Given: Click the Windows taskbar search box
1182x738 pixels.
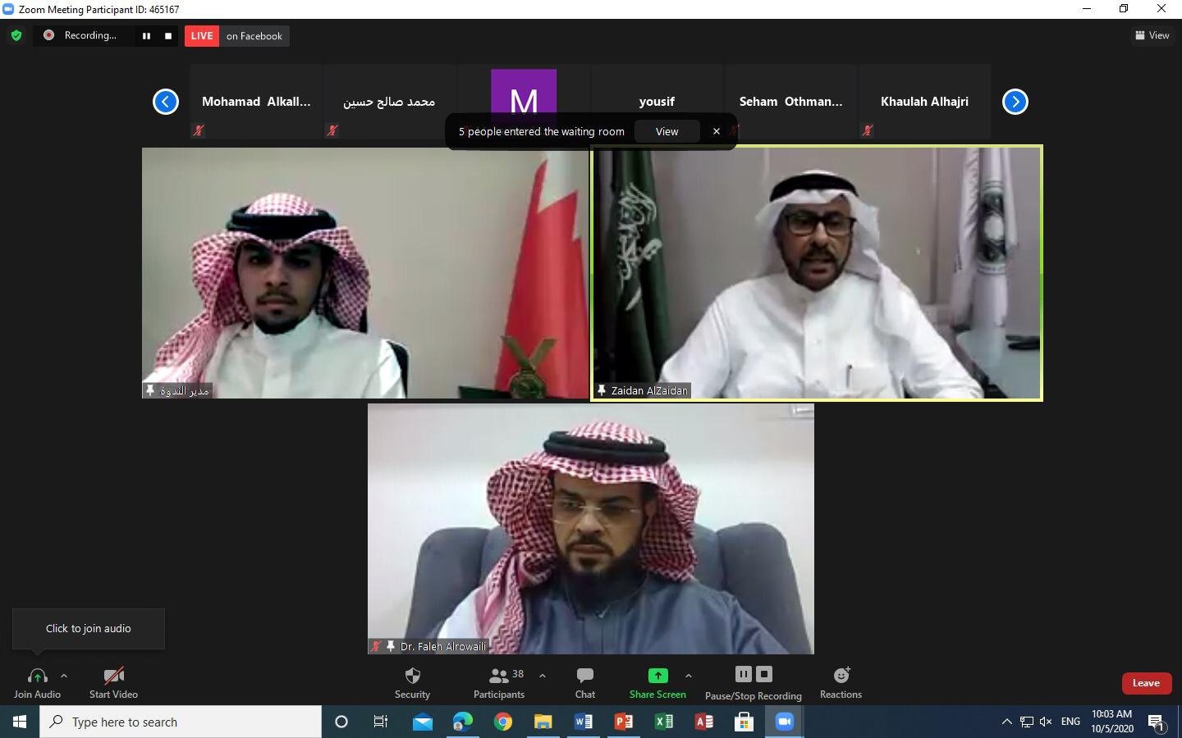Looking at the screenshot, I should click(181, 722).
